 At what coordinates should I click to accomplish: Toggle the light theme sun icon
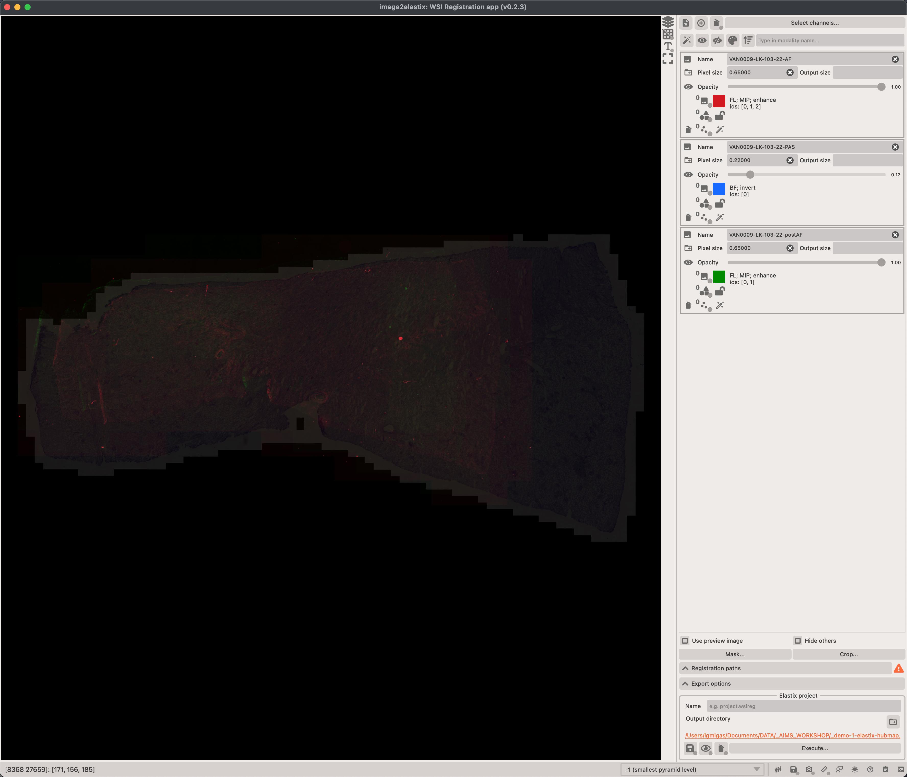[854, 769]
